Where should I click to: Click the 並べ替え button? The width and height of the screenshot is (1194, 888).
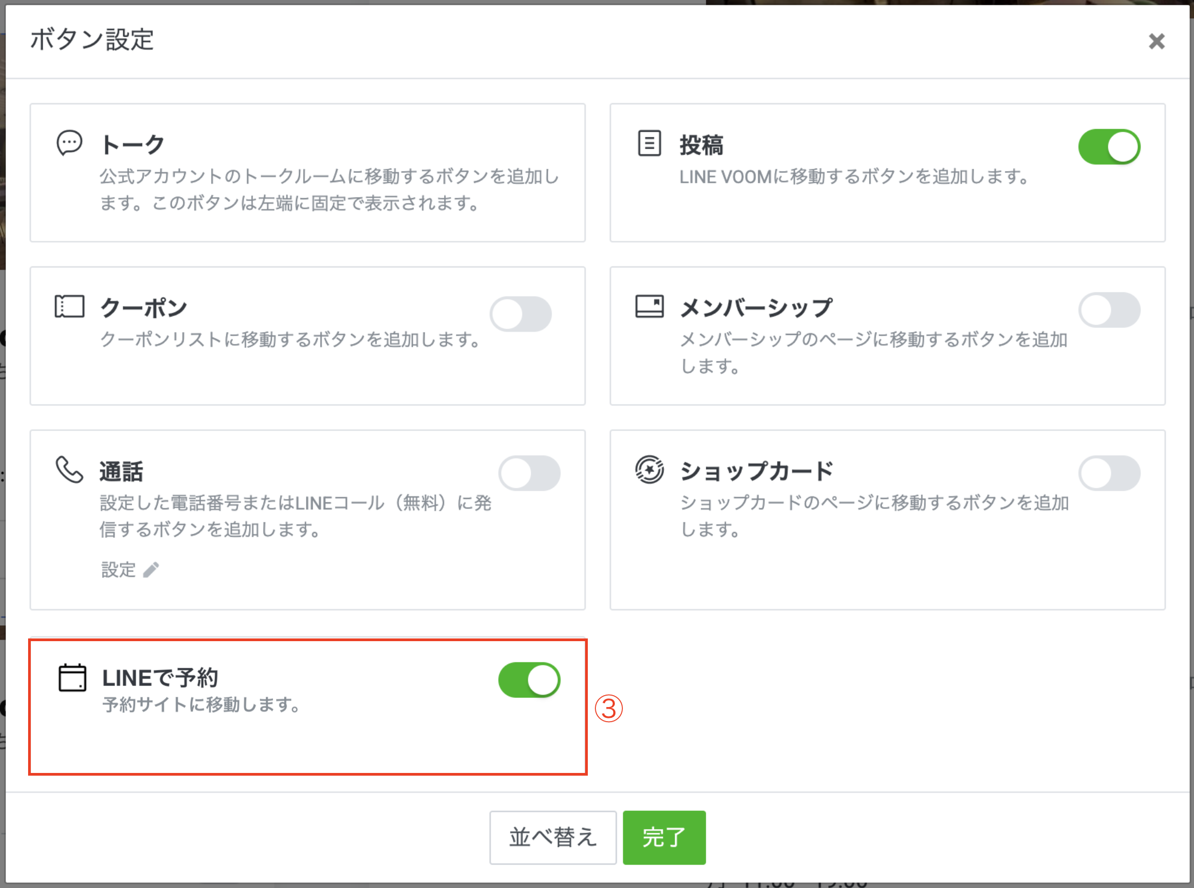tap(552, 838)
